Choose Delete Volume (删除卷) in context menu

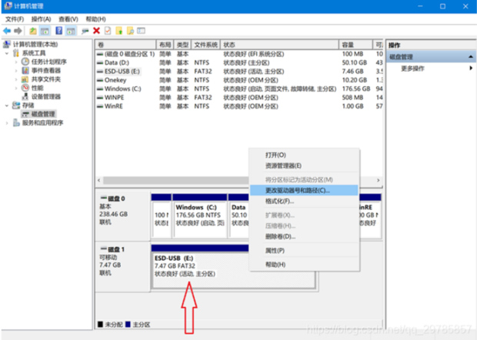(304, 237)
